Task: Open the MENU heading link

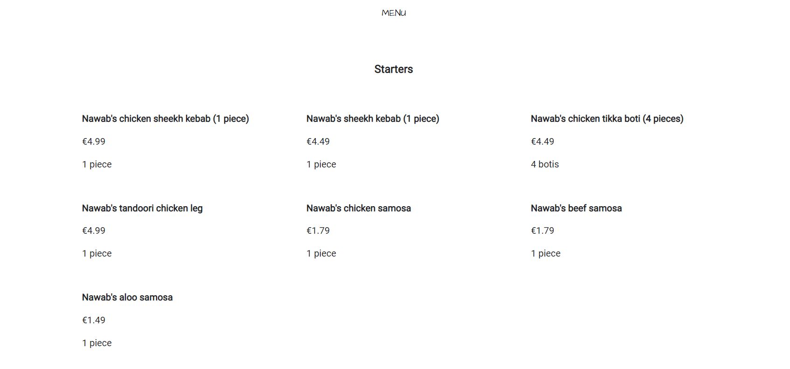Action: [x=394, y=13]
